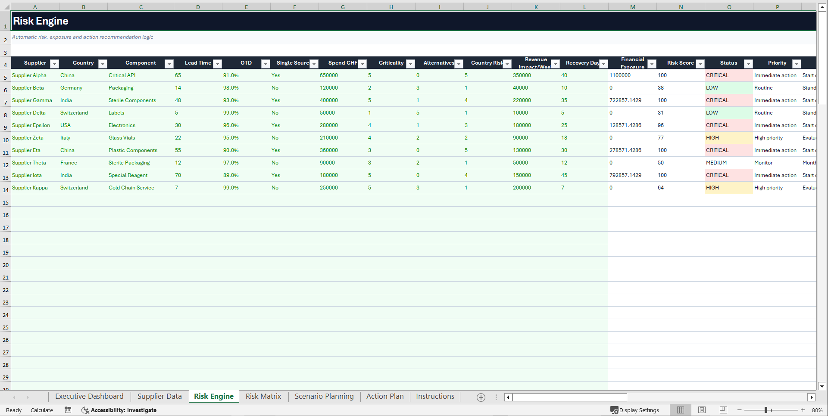
Task: Click horizontal scrollbar right arrow
Action: click(x=812, y=397)
